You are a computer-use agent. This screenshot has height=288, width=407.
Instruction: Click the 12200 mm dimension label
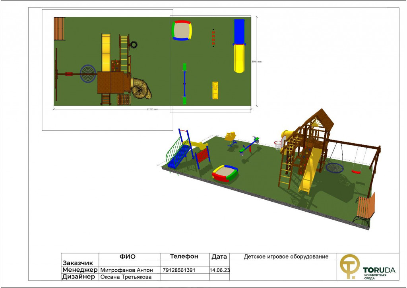[x=153, y=109]
